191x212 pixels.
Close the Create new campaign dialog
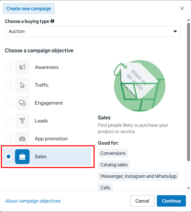182,8
